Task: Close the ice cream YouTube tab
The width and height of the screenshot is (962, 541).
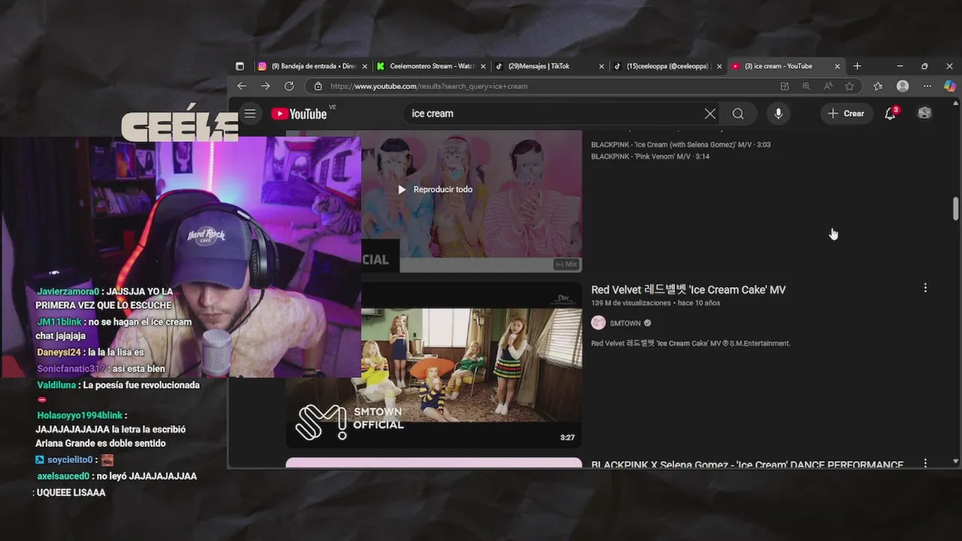Action: click(x=837, y=66)
